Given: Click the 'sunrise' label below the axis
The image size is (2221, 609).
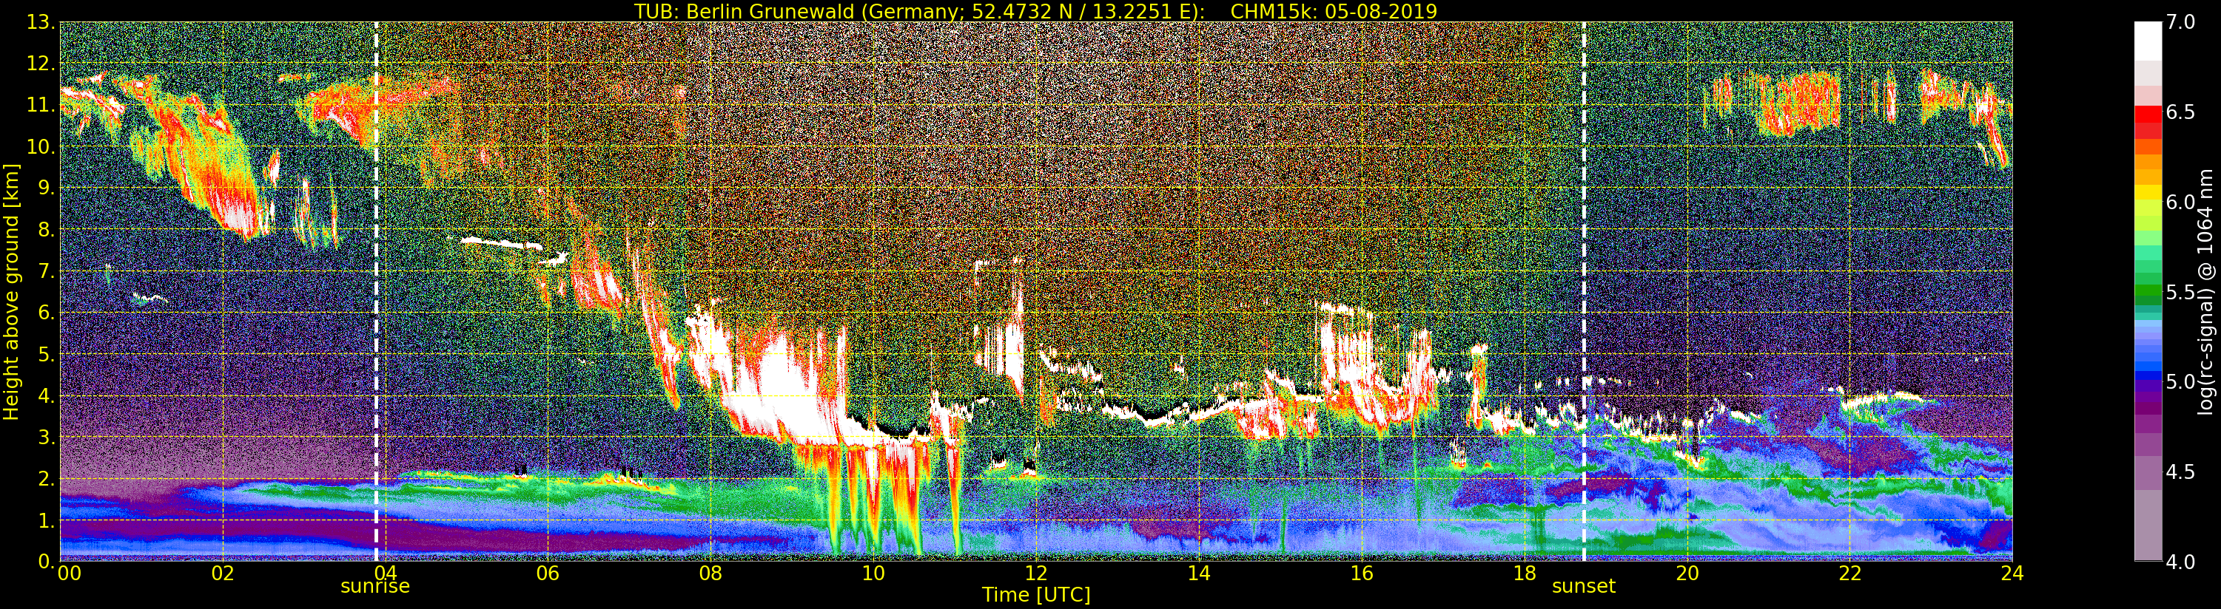Looking at the screenshot, I should 375,587.
